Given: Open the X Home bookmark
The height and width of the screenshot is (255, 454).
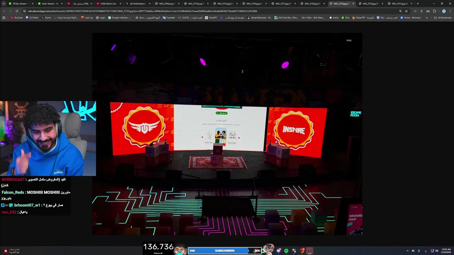Looking at the screenshot, I should tap(46, 18).
